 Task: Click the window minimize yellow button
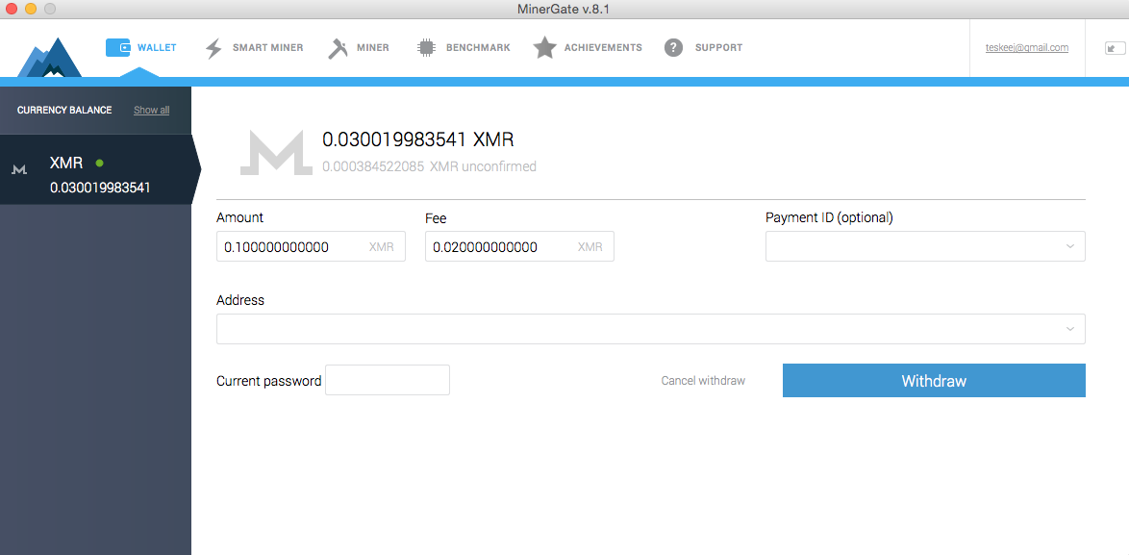click(x=30, y=9)
